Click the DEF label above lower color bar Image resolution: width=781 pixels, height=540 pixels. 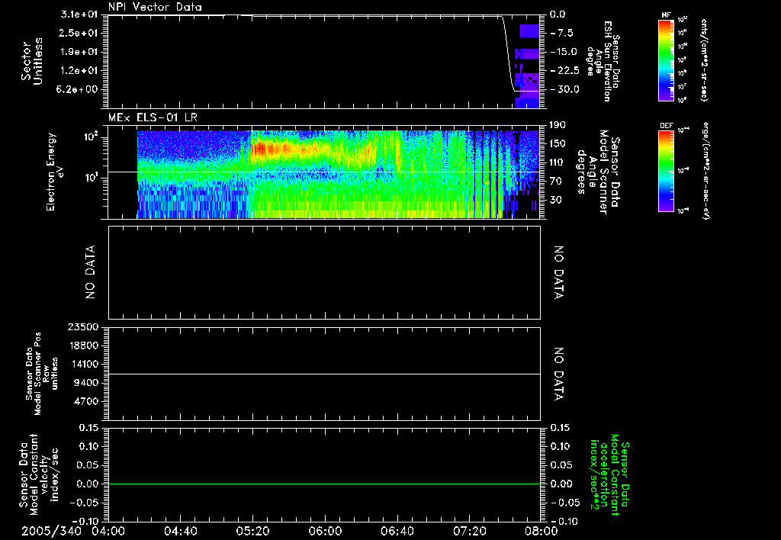(x=666, y=126)
